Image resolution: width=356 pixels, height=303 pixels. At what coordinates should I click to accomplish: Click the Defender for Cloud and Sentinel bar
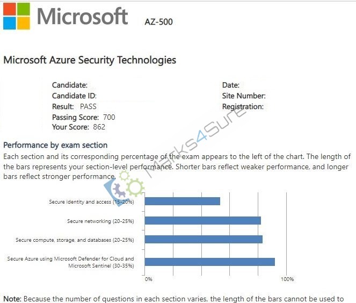(210, 262)
